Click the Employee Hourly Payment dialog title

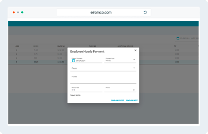pos(87,51)
